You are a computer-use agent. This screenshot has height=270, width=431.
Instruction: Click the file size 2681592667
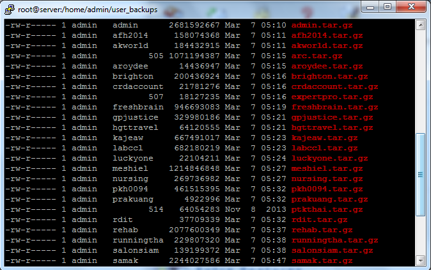[194, 26]
